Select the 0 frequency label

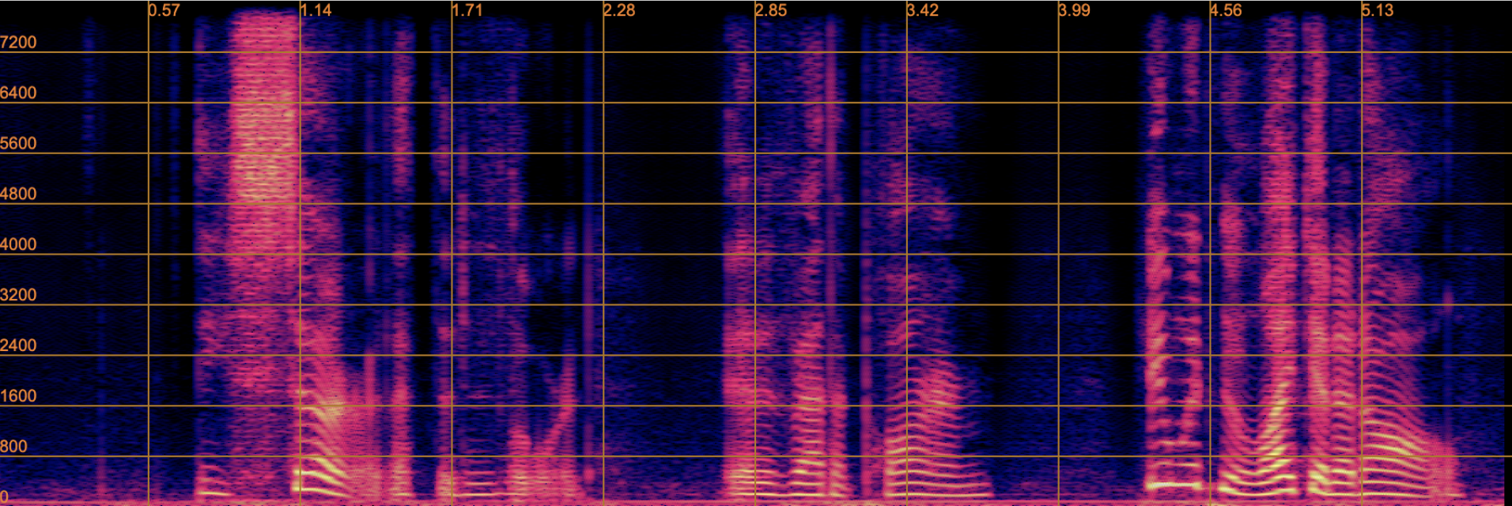pyautogui.click(x=5, y=498)
